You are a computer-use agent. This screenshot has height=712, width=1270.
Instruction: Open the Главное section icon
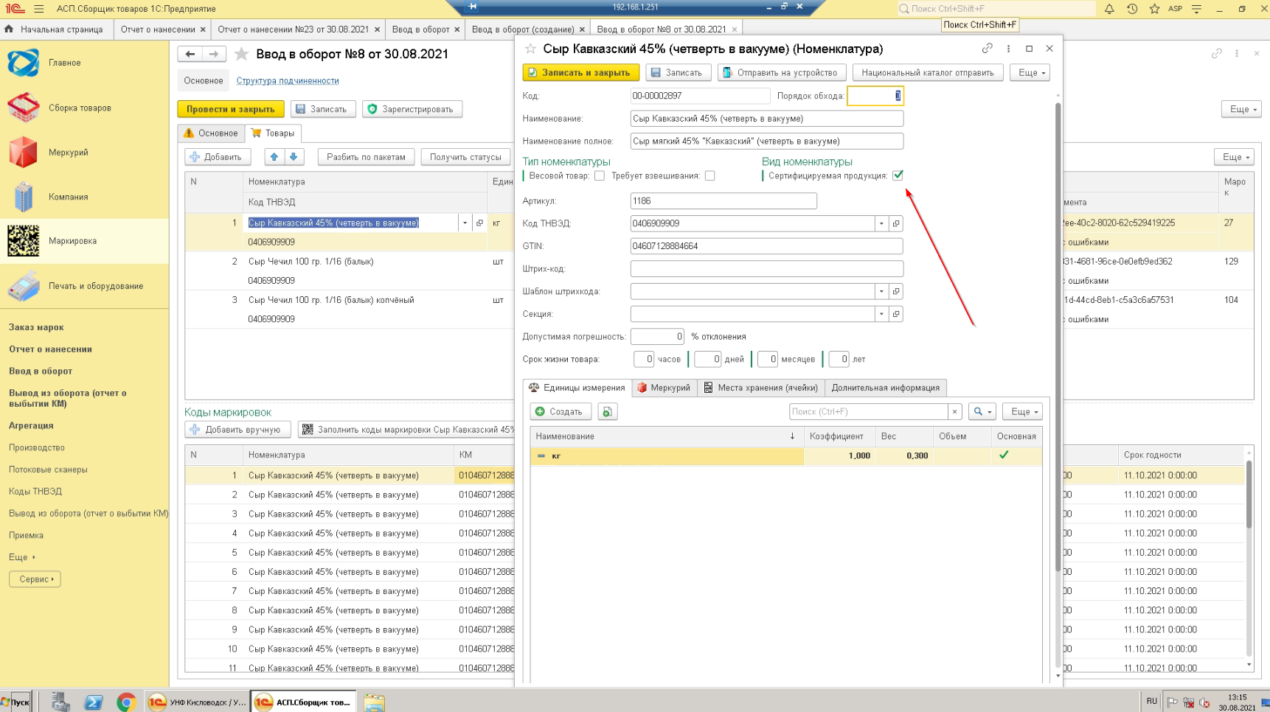tap(23, 63)
